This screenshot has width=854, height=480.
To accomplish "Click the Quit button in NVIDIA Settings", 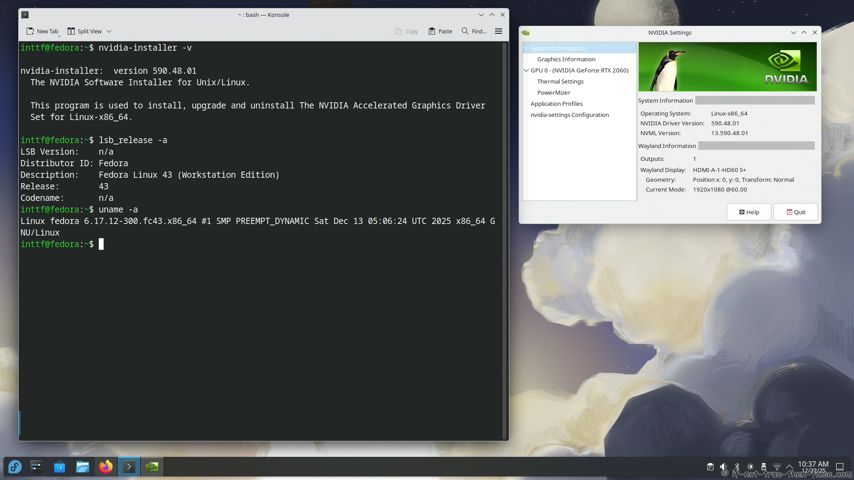I will (x=796, y=212).
